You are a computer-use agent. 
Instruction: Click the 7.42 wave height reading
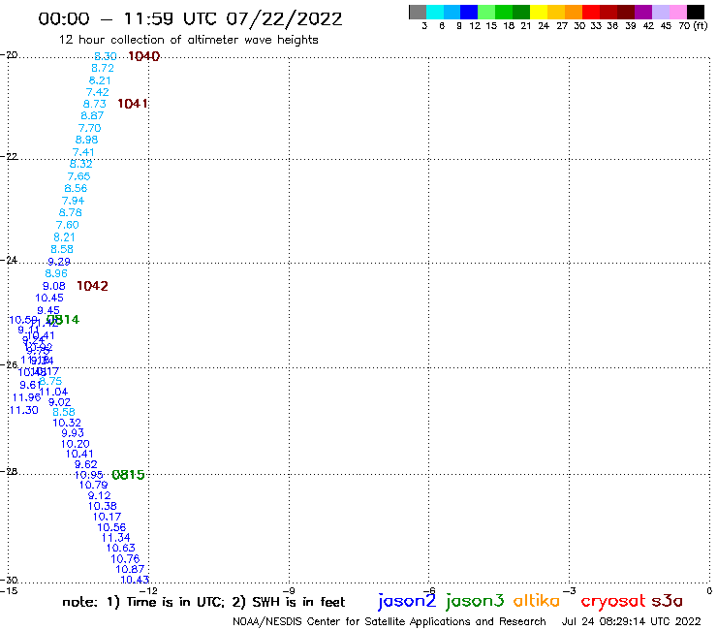tap(98, 92)
